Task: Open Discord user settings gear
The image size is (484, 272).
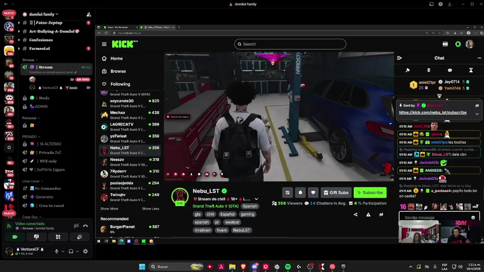Action: pos(85,251)
